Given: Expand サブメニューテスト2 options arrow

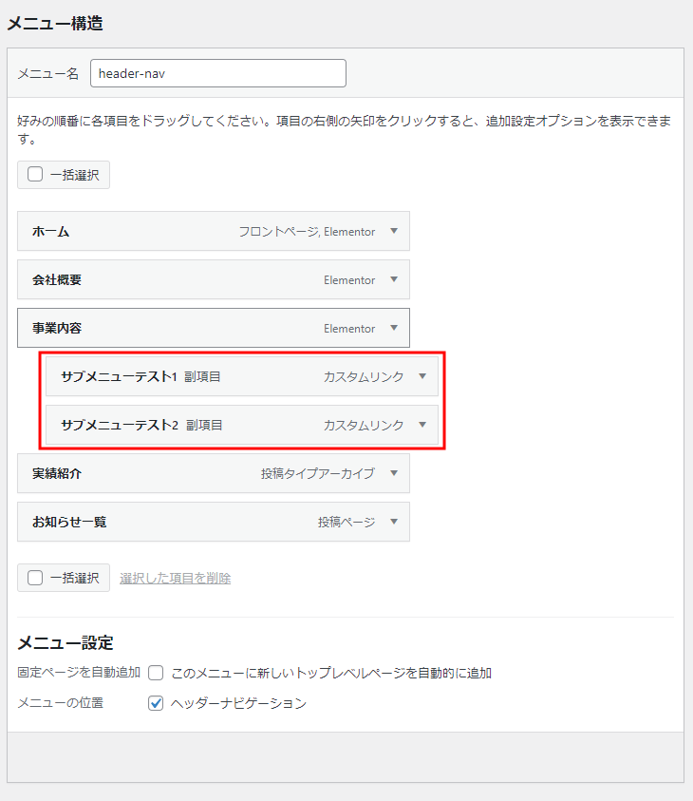Looking at the screenshot, I should 422,425.
